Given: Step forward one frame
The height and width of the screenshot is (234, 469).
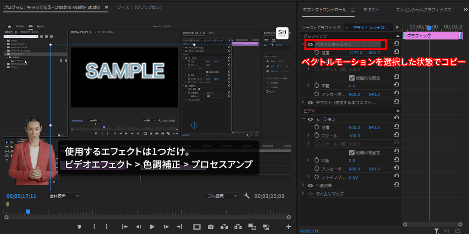Looking at the screenshot, I should point(166,227).
